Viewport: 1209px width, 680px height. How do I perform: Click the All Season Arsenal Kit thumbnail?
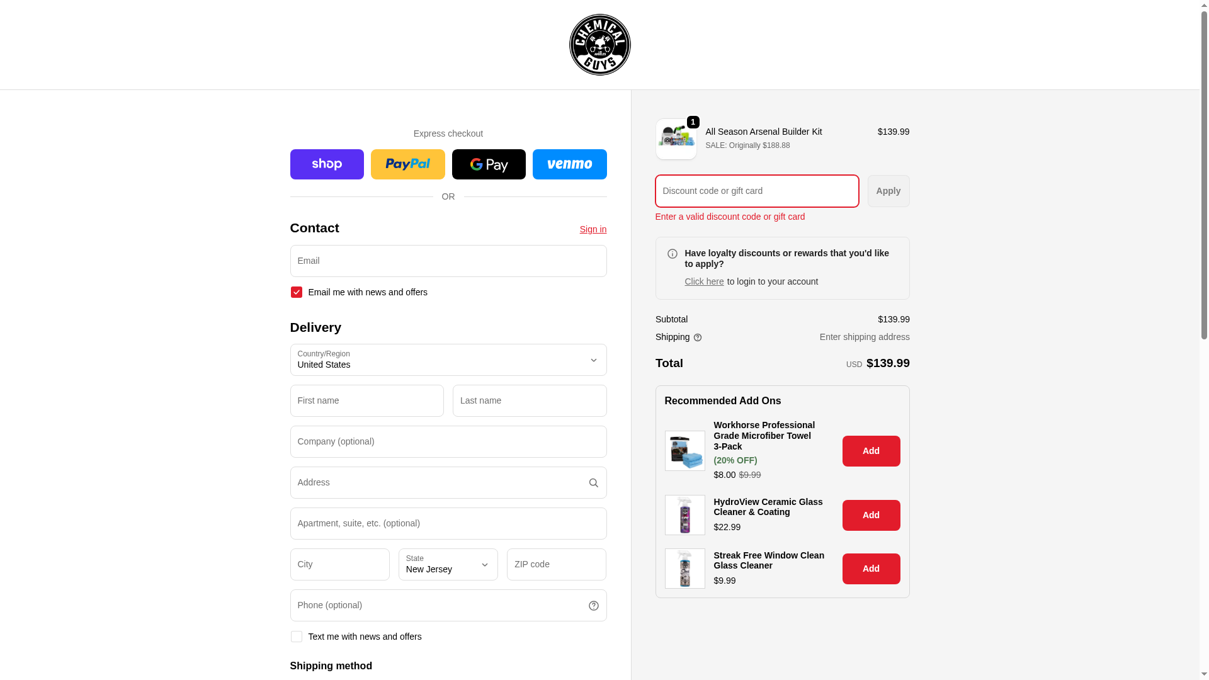676,139
